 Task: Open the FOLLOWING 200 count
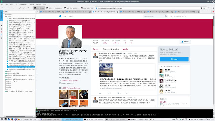[x=105, y=42]
